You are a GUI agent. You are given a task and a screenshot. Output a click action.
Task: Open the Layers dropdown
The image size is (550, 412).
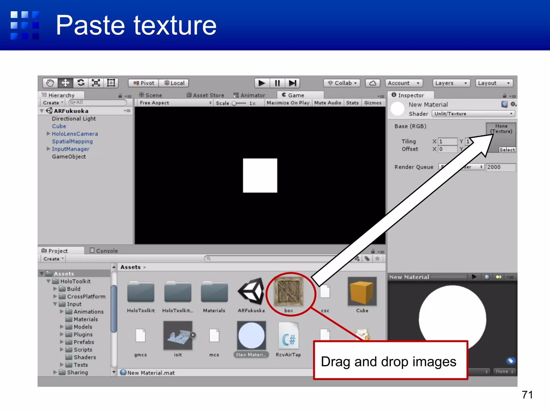451,83
